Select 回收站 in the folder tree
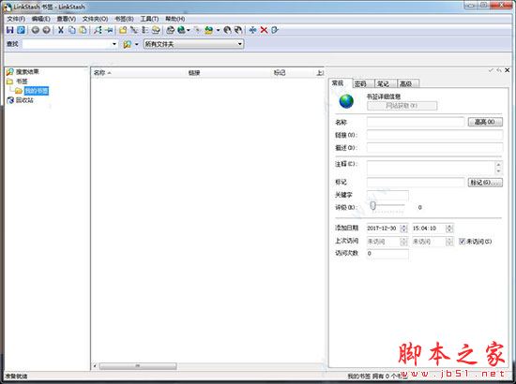 [24, 100]
